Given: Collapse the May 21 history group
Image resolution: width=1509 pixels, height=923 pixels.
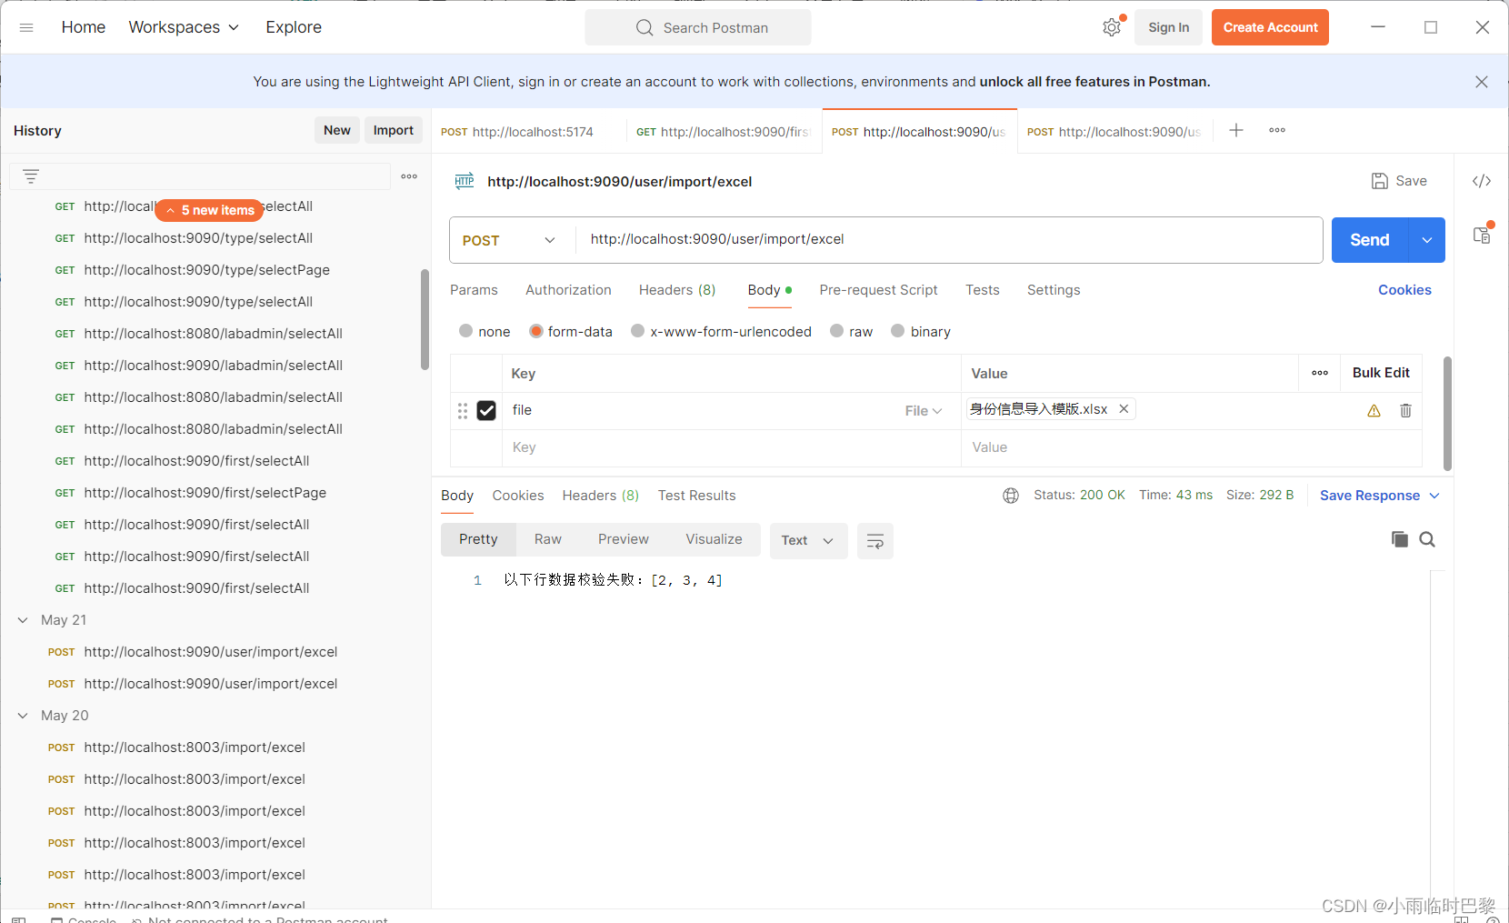Looking at the screenshot, I should [22, 619].
